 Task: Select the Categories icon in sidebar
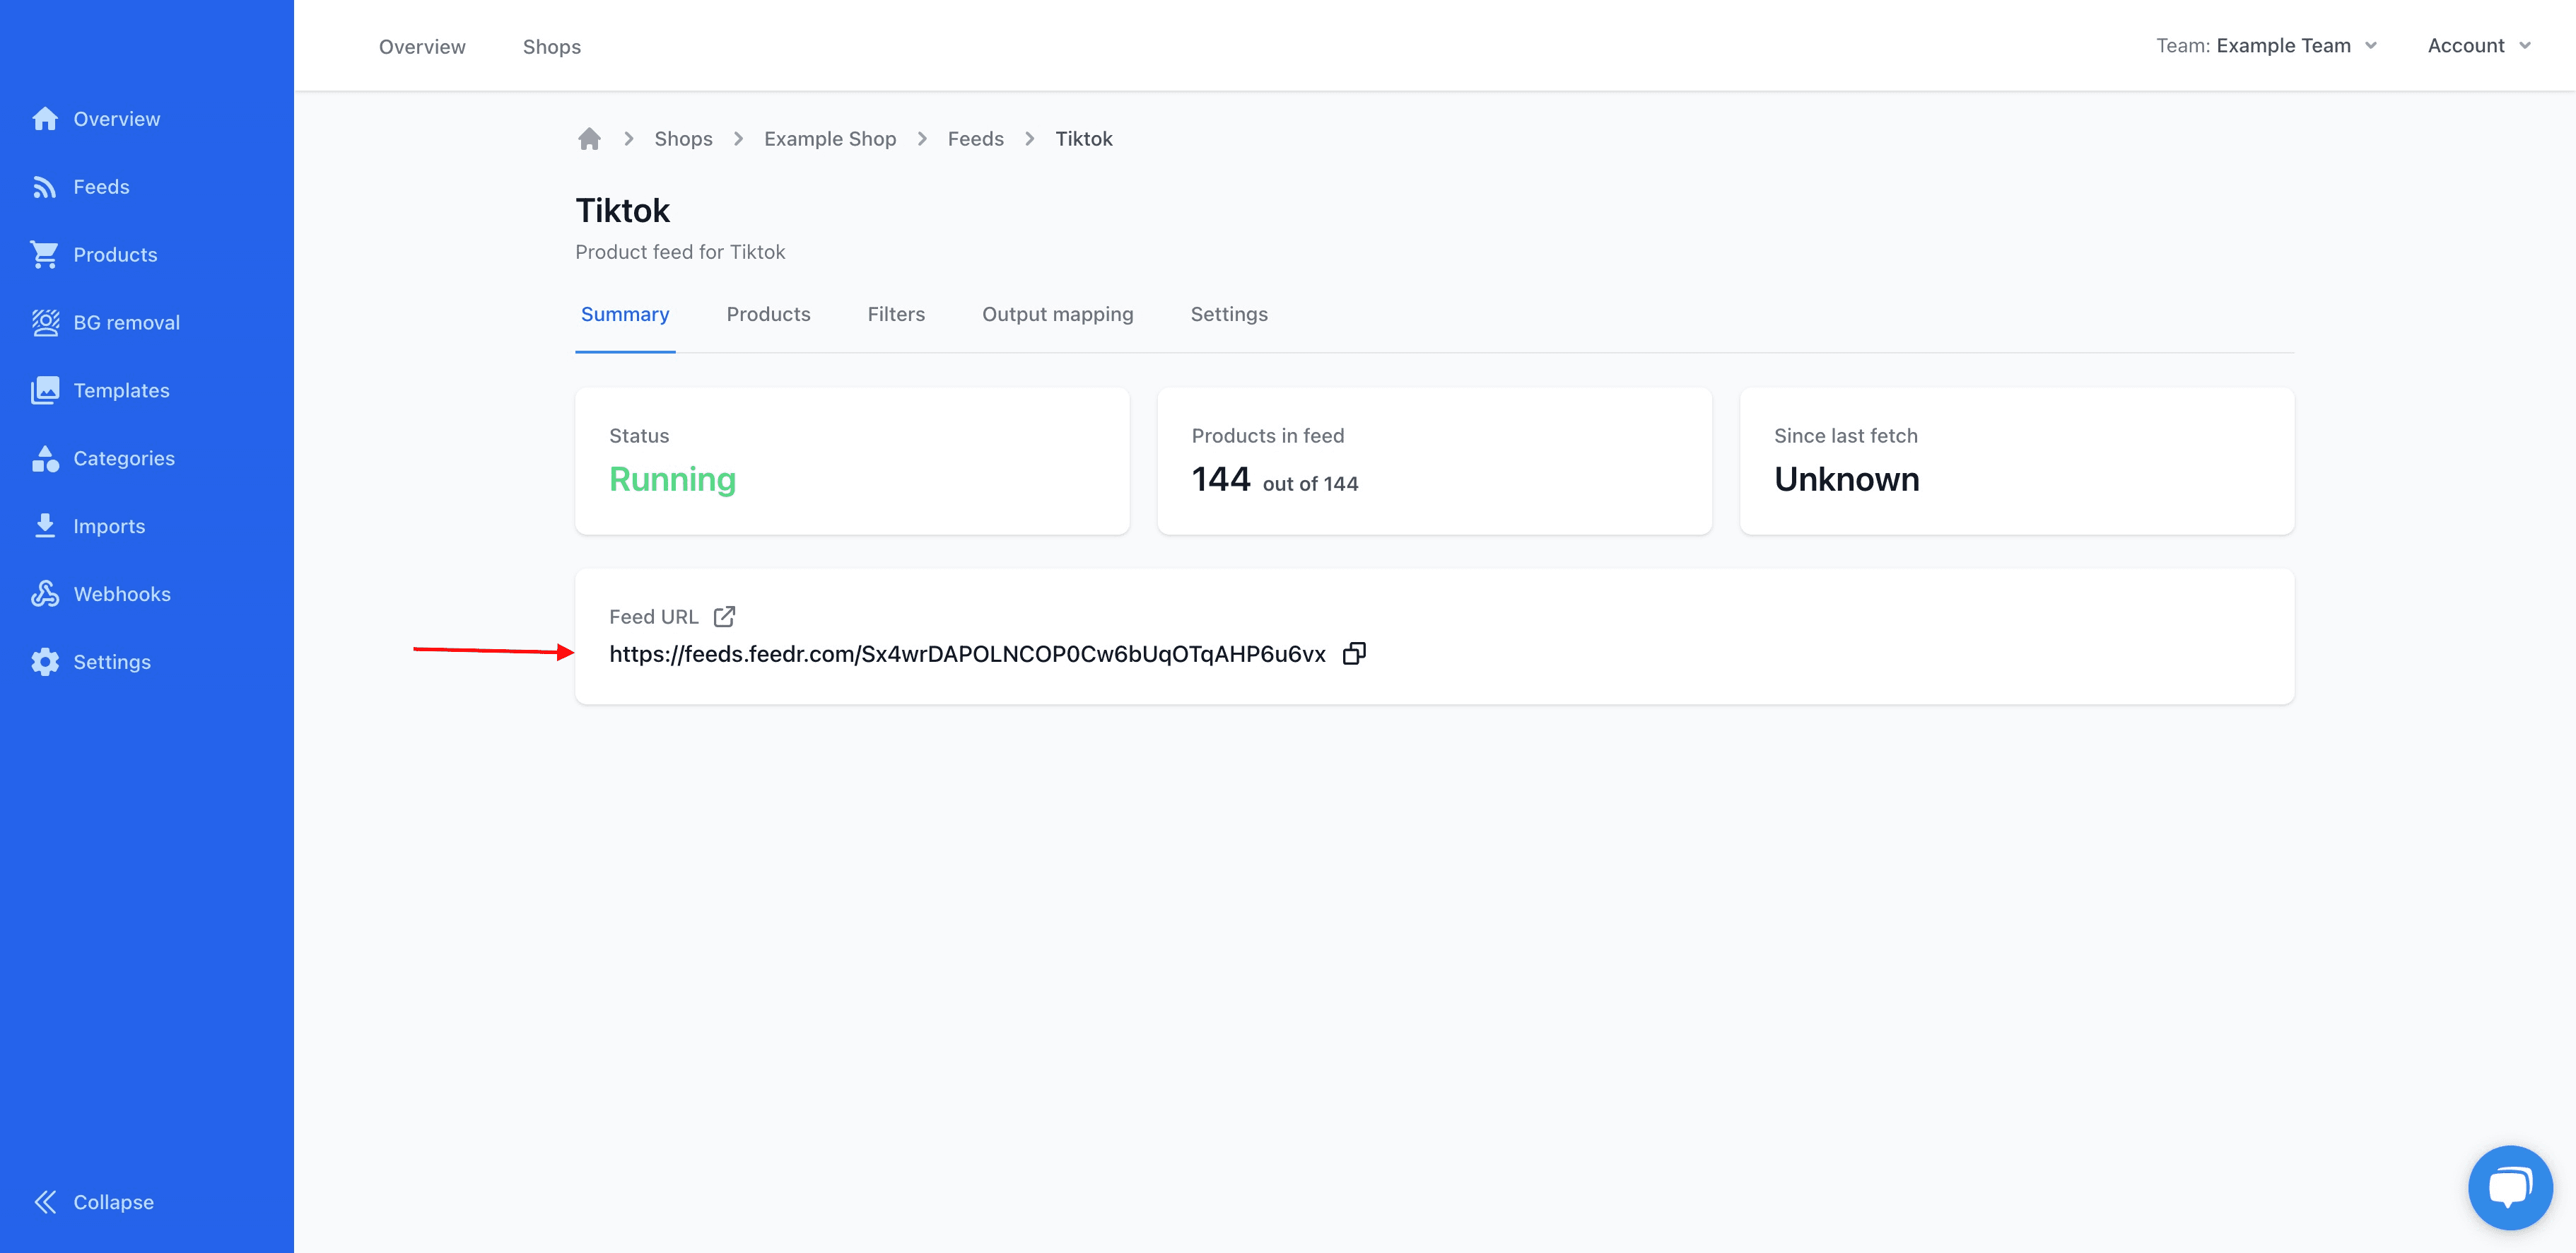click(45, 458)
